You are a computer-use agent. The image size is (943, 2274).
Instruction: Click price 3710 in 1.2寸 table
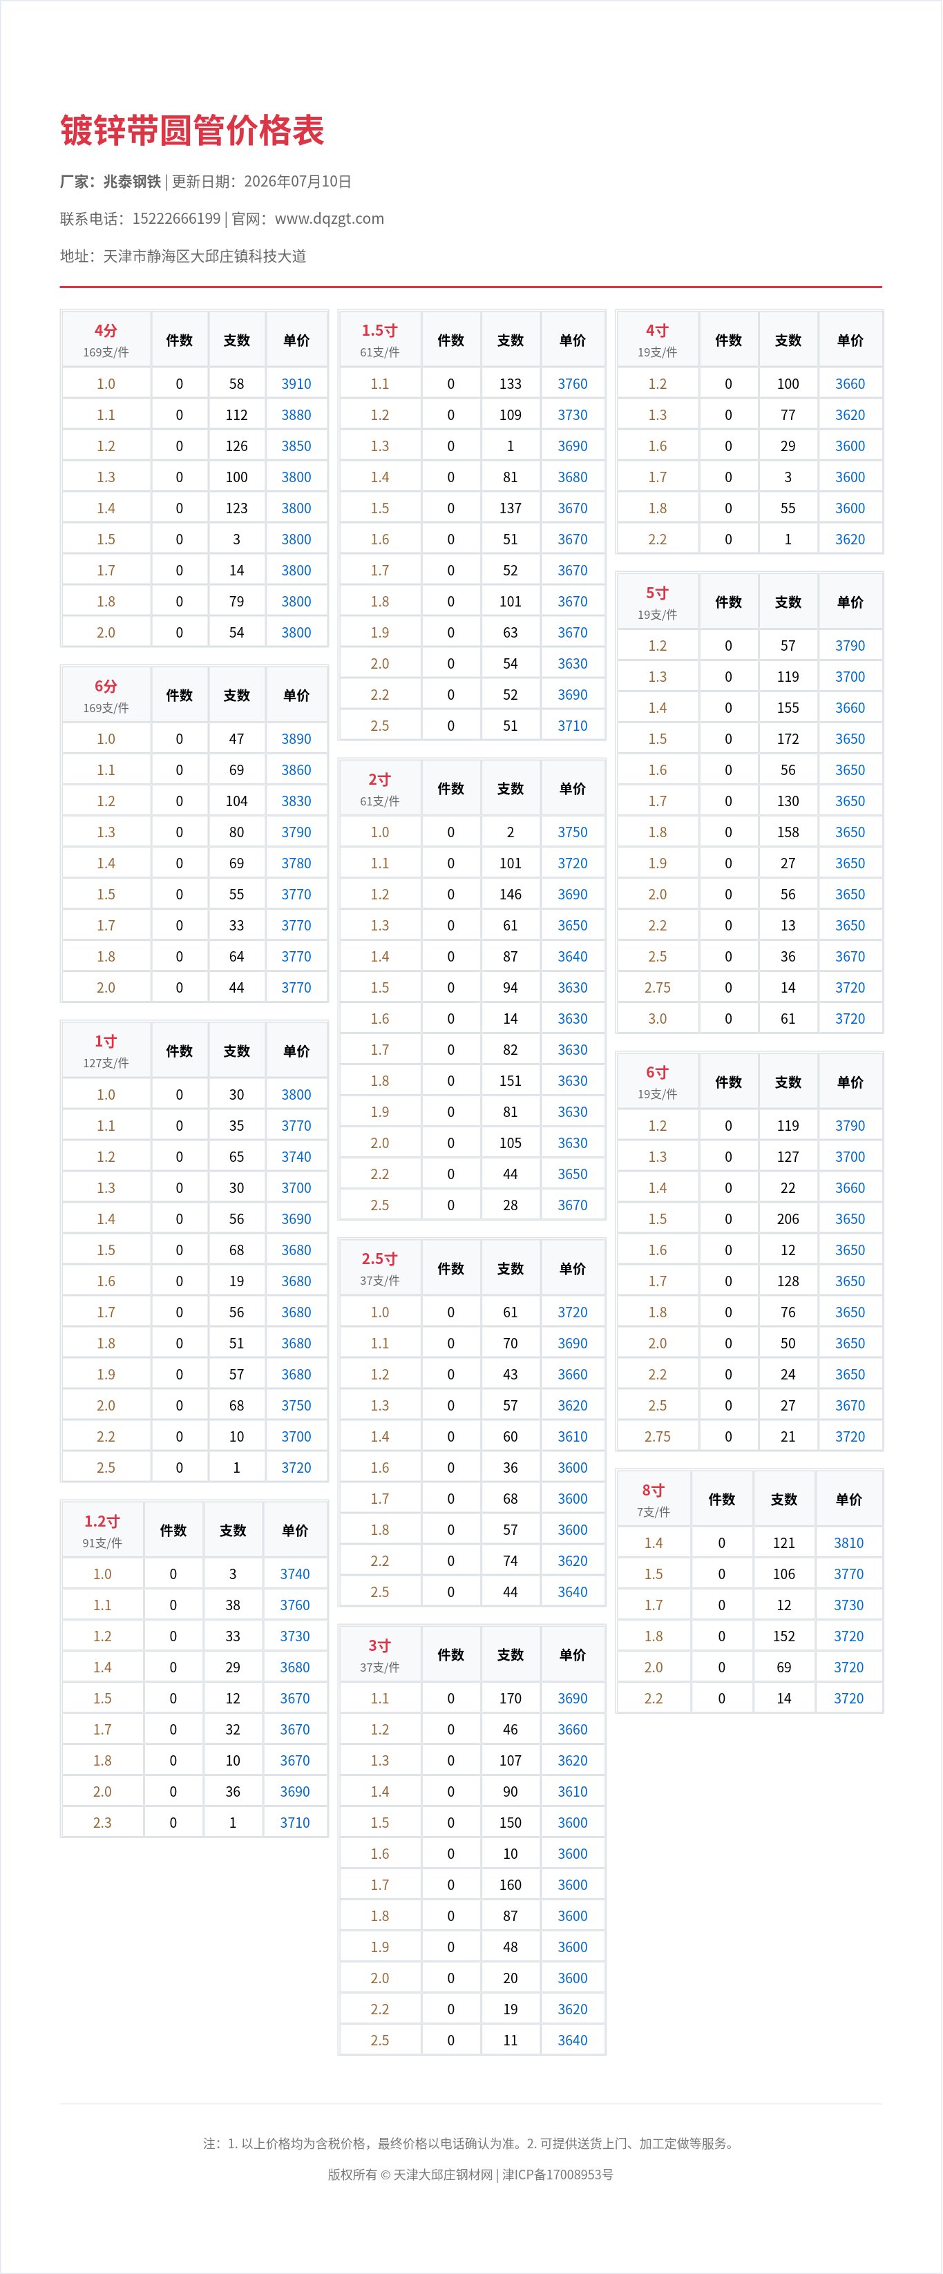pyautogui.click(x=295, y=1822)
